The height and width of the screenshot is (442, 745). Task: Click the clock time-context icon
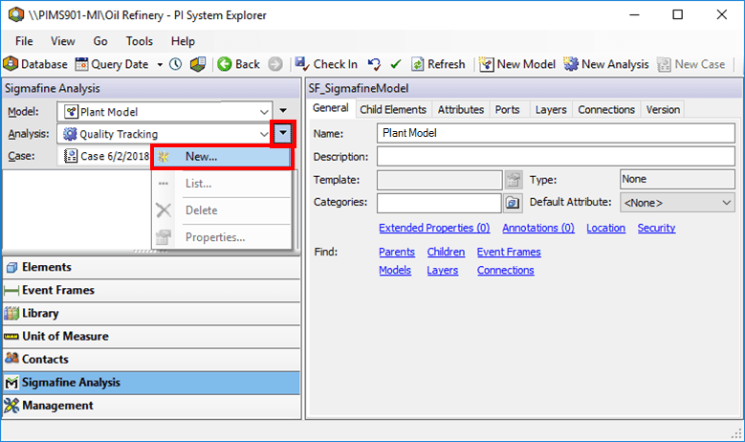click(176, 64)
